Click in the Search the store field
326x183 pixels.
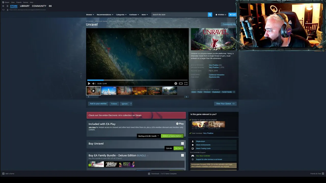pyautogui.click(x=180, y=14)
